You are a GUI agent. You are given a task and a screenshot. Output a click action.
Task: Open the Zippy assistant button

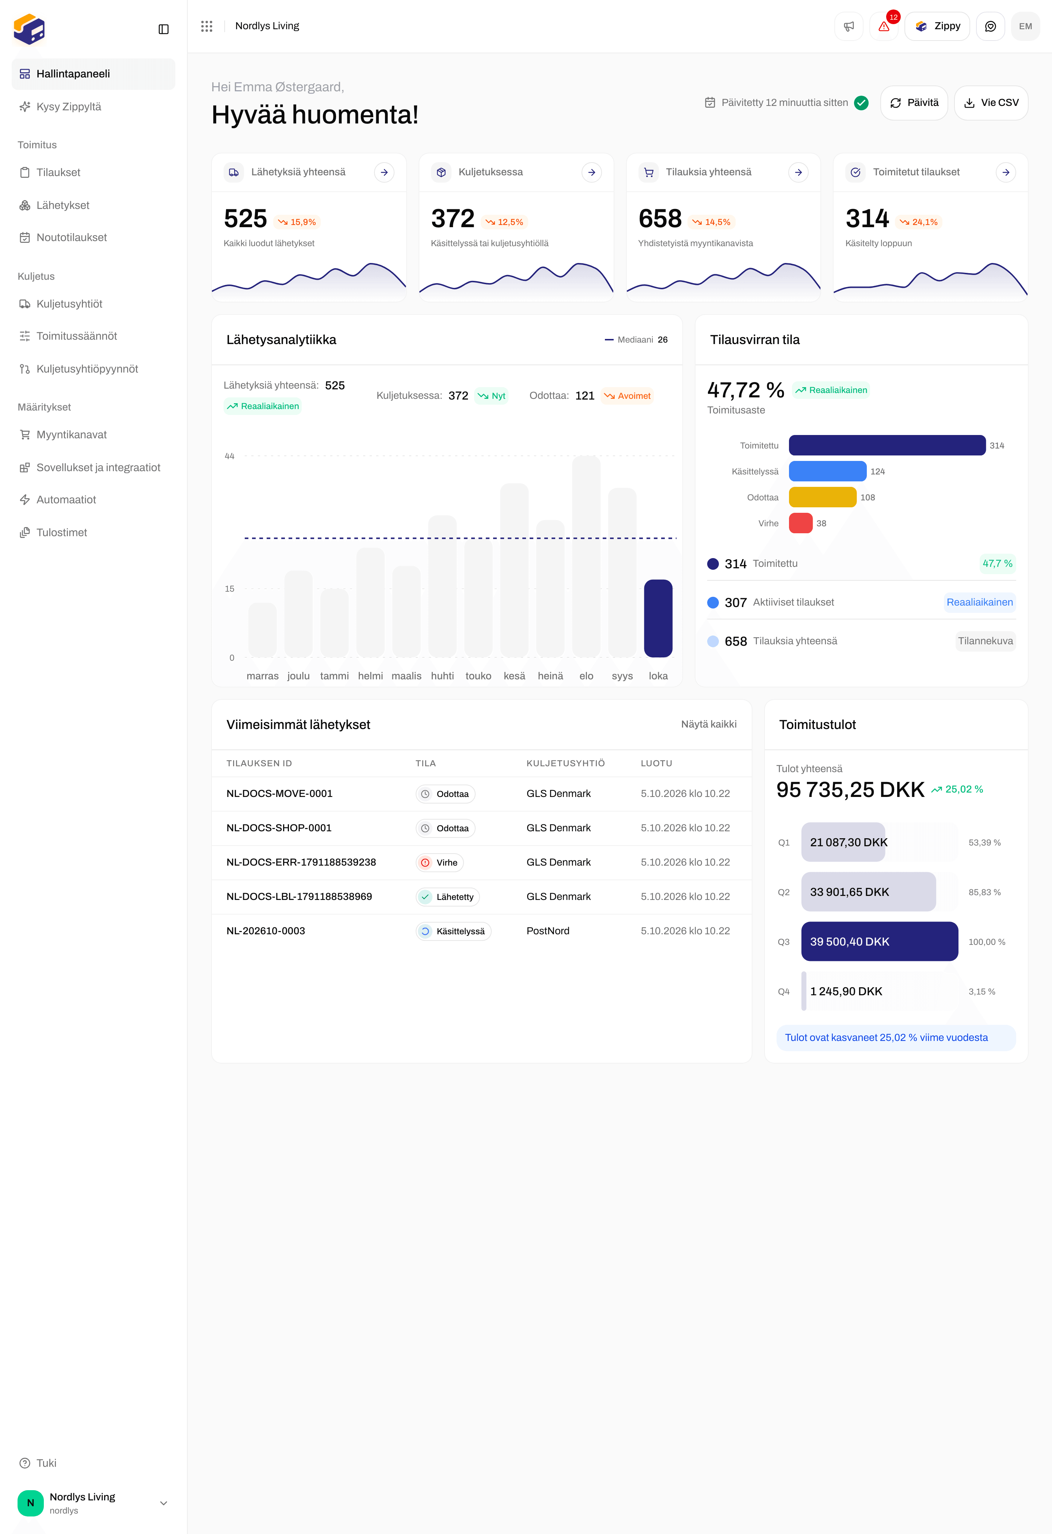click(937, 26)
